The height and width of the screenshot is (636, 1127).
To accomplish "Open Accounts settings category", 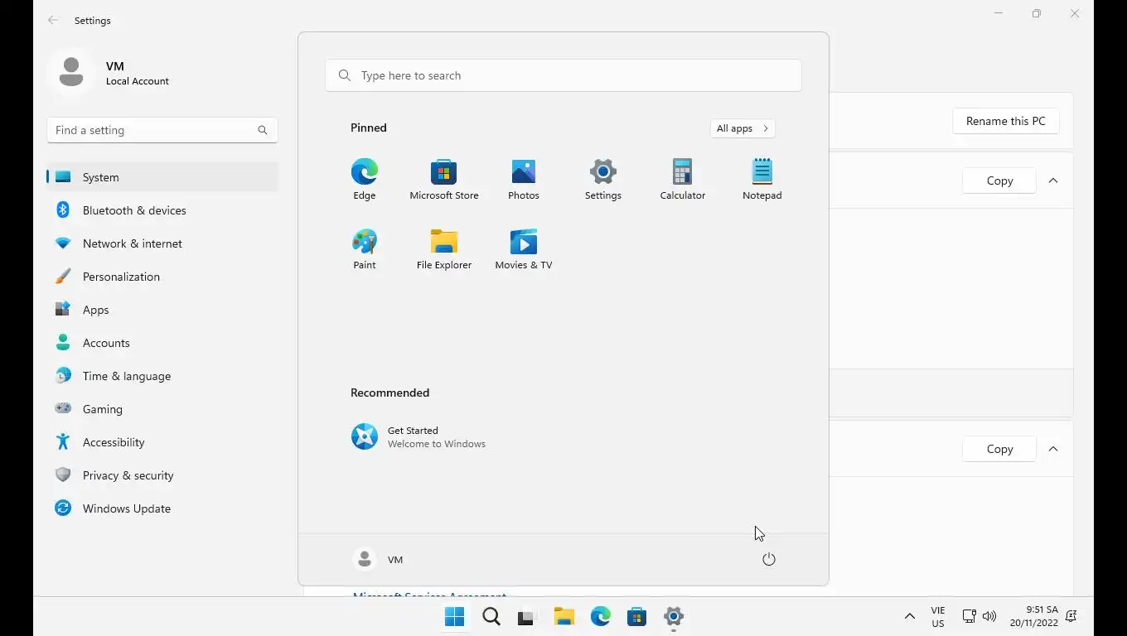I will click(x=162, y=343).
